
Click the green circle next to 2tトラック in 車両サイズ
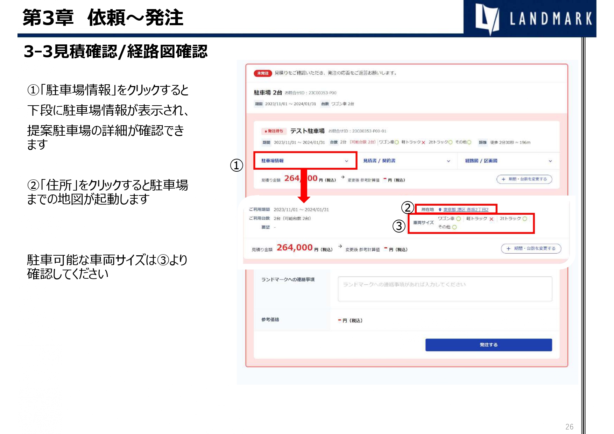pyautogui.click(x=524, y=219)
